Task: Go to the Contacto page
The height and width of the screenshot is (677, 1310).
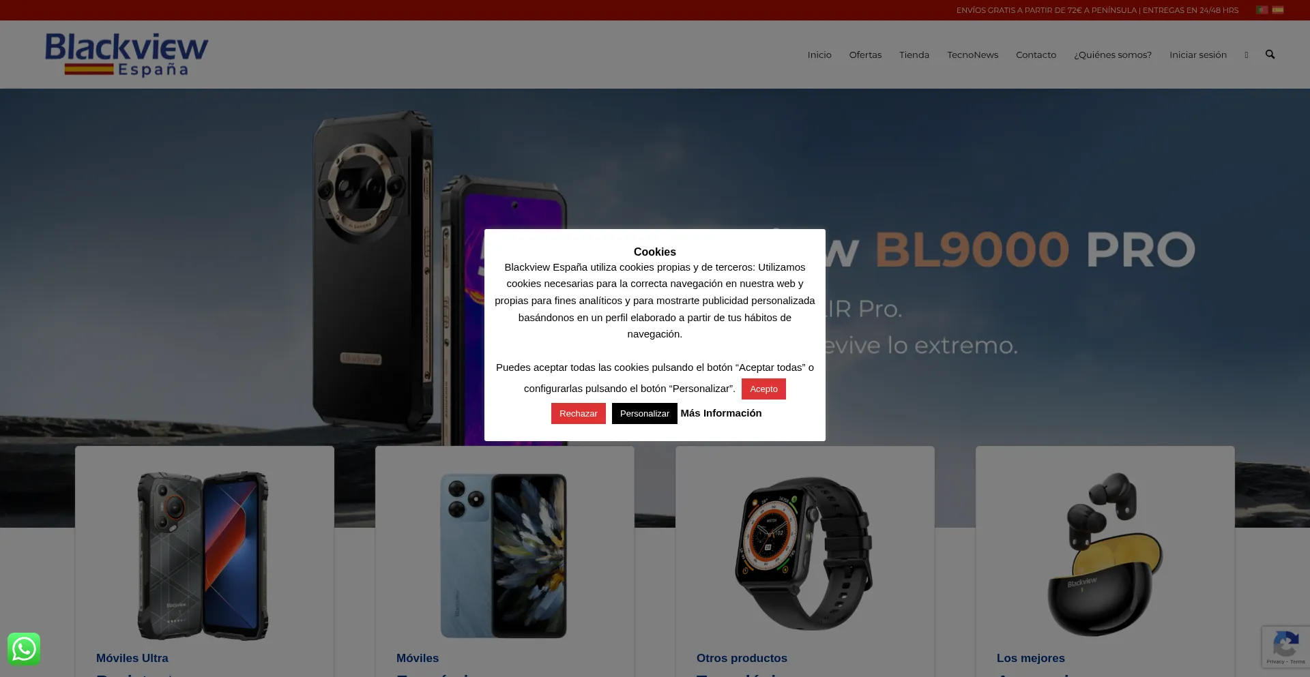Action: [x=1036, y=55]
